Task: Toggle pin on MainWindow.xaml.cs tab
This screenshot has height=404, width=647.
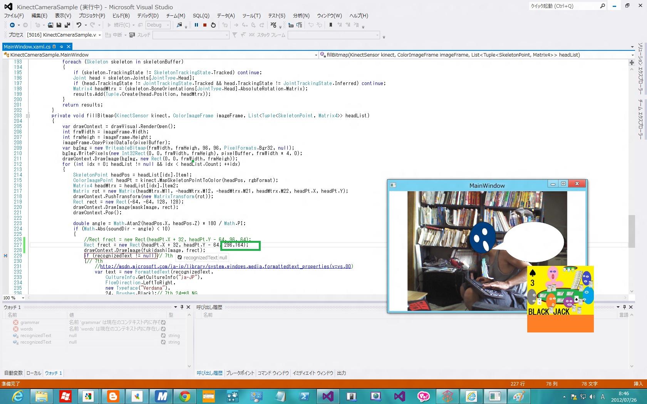Action: coord(61,47)
